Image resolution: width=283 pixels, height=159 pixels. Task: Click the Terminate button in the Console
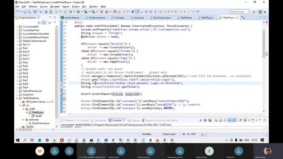200,120
